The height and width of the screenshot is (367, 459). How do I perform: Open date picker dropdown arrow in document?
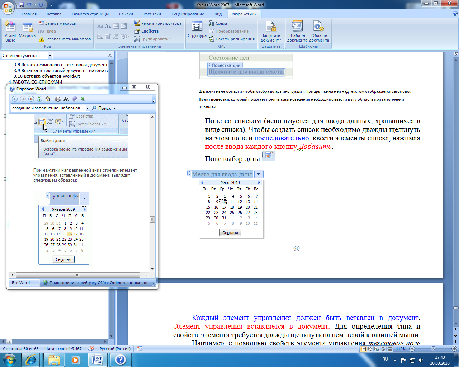click(259, 174)
